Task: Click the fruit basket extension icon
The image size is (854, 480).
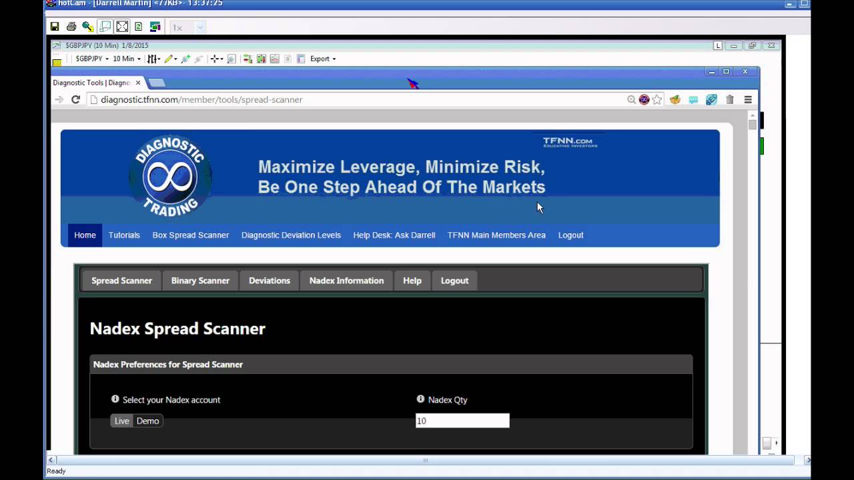Action: coord(675,99)
